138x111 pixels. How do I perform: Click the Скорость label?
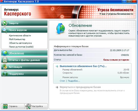[68, 73]
